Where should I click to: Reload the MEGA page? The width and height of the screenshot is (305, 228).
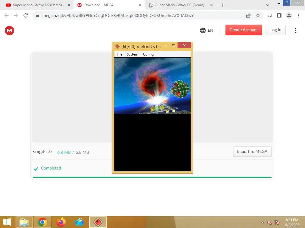point(26,15)
